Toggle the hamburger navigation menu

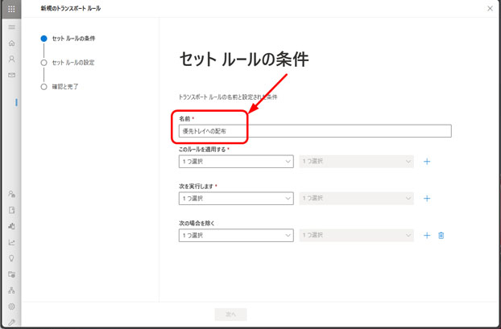pos(11,27)
